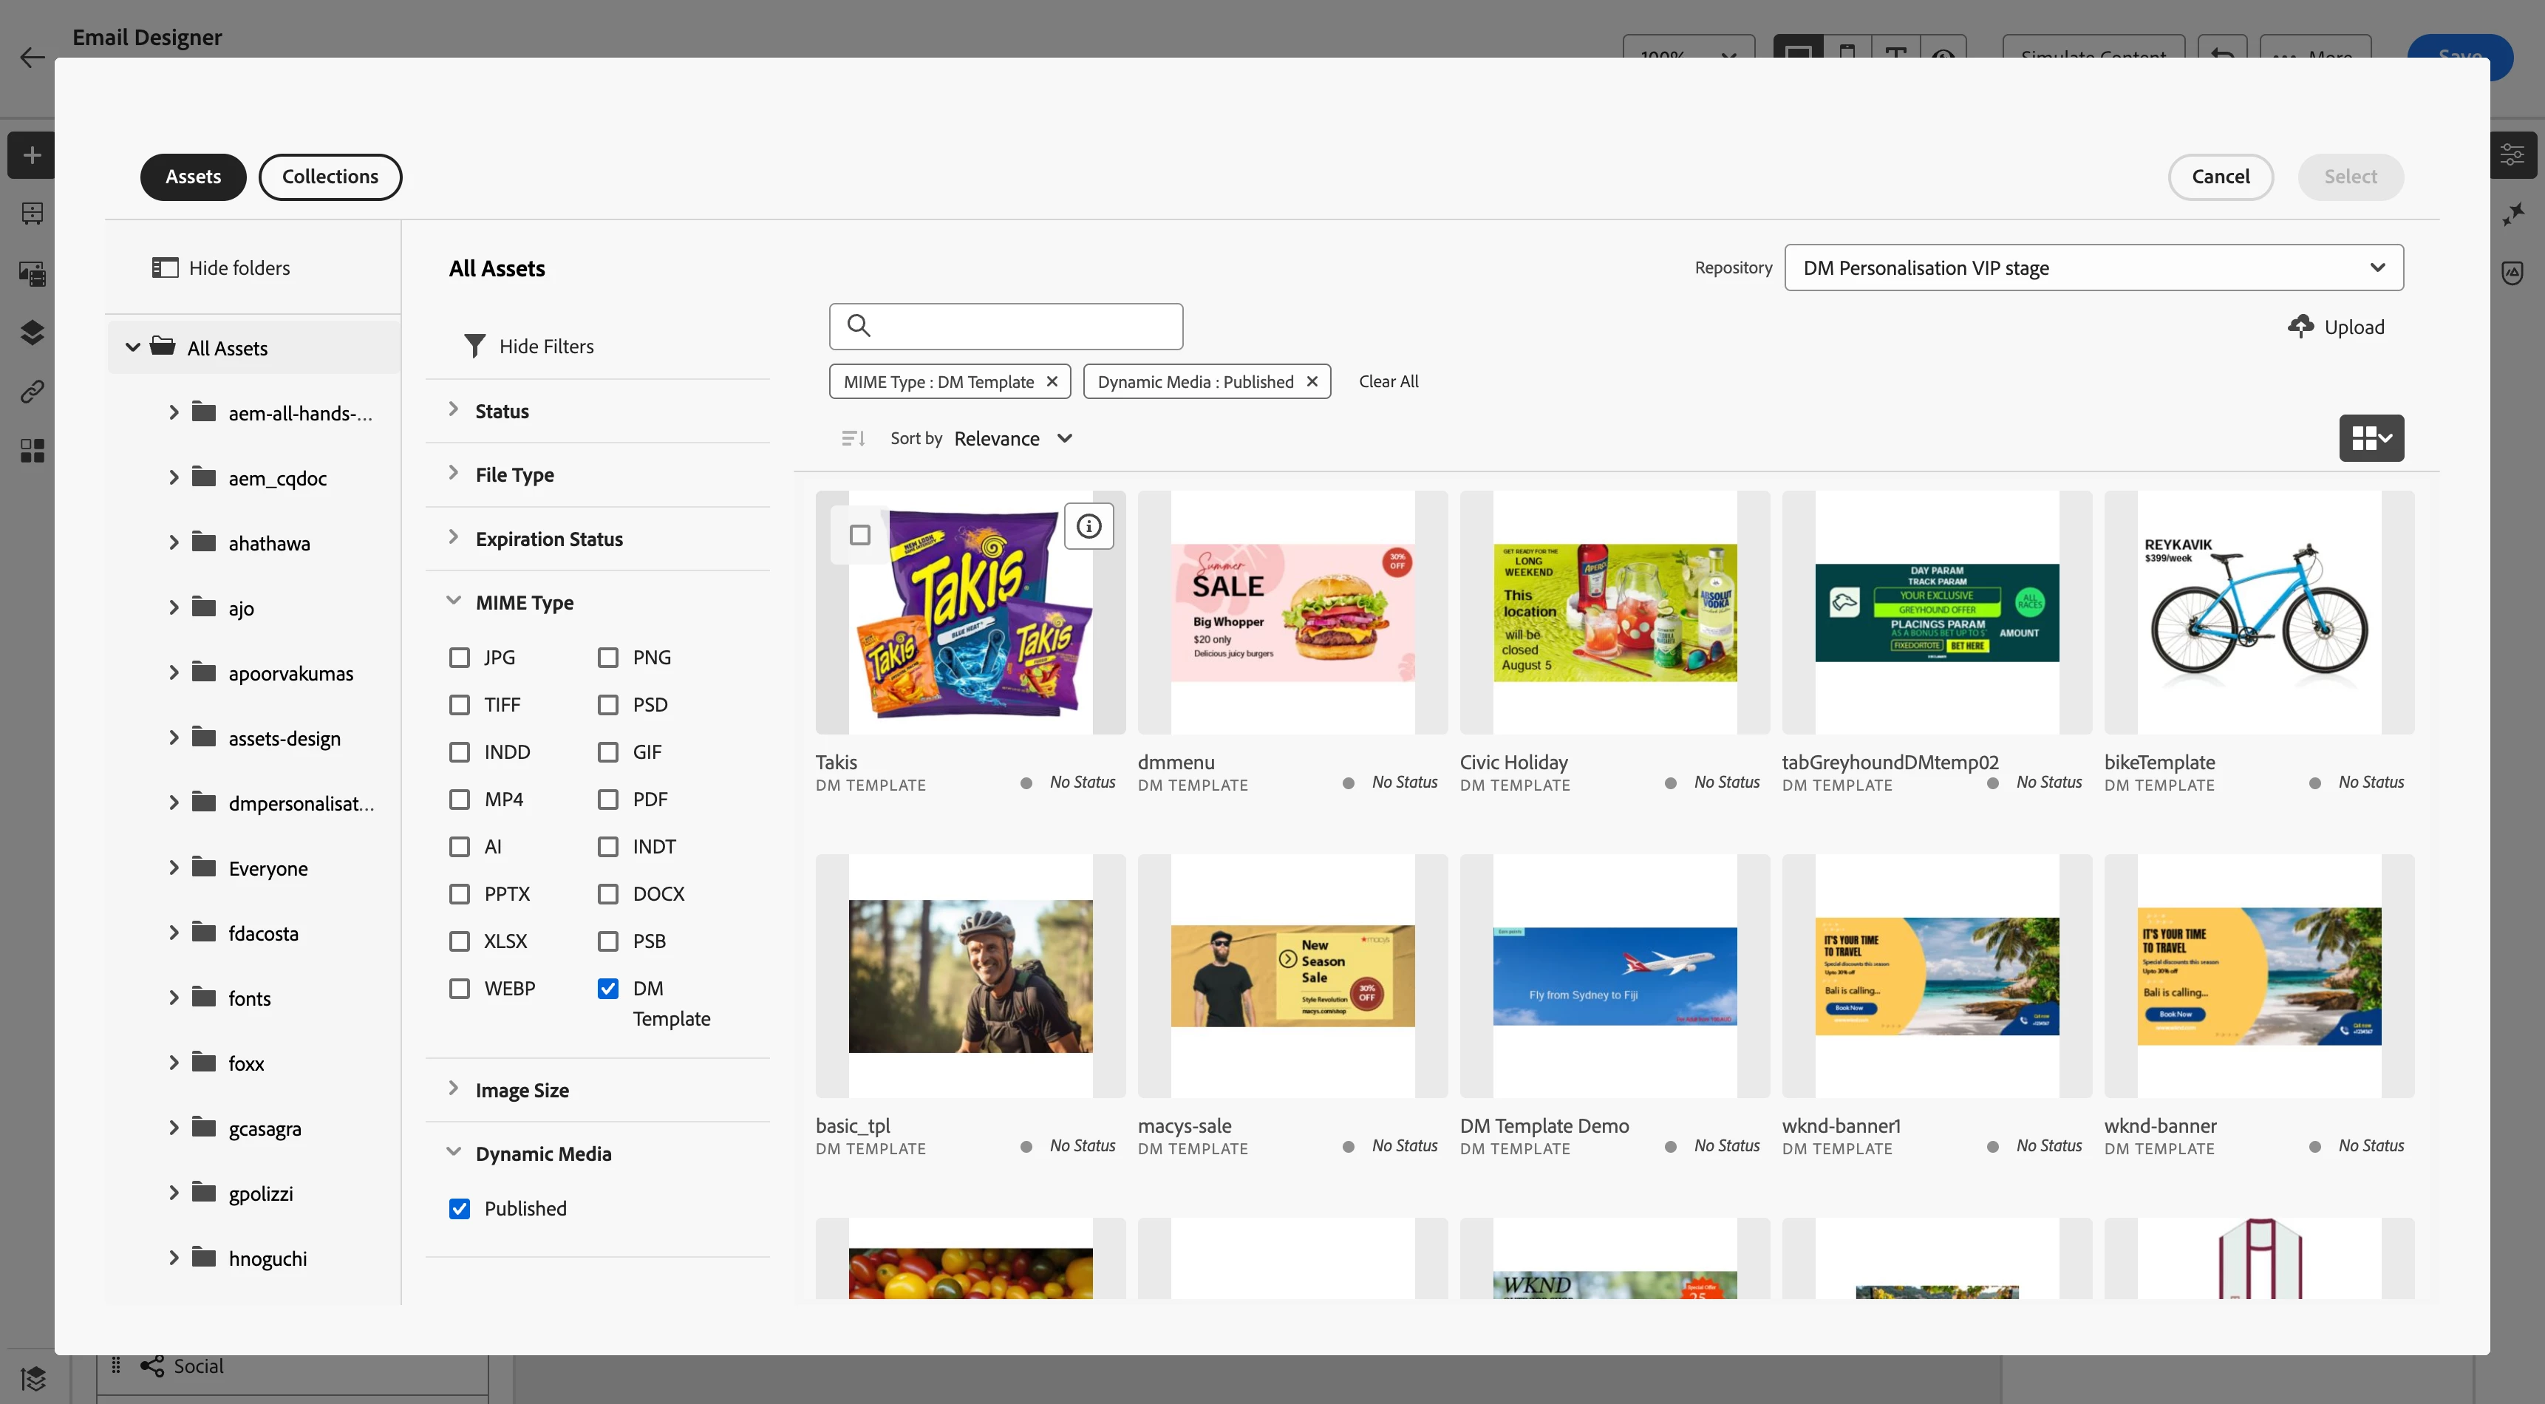Viewport: 2545px width, 1404px height.
Task: Open Sort by Relevance dropdown
Action: (x=1012, y=439)
